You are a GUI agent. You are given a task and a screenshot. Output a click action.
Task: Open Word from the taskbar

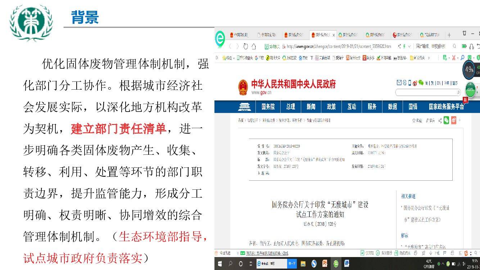347,264
